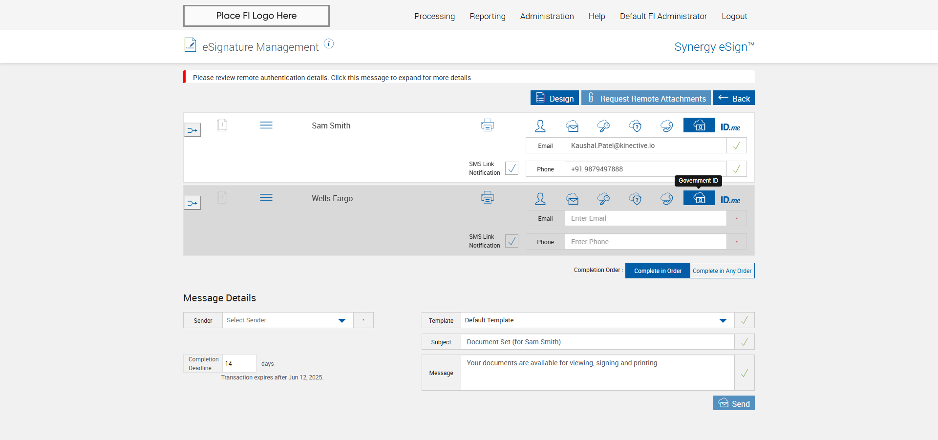The width and height of the screenshot is (938, 440).
Task: Select in-person signer icon for Sam Smith
Action: (x=540, y=126)
